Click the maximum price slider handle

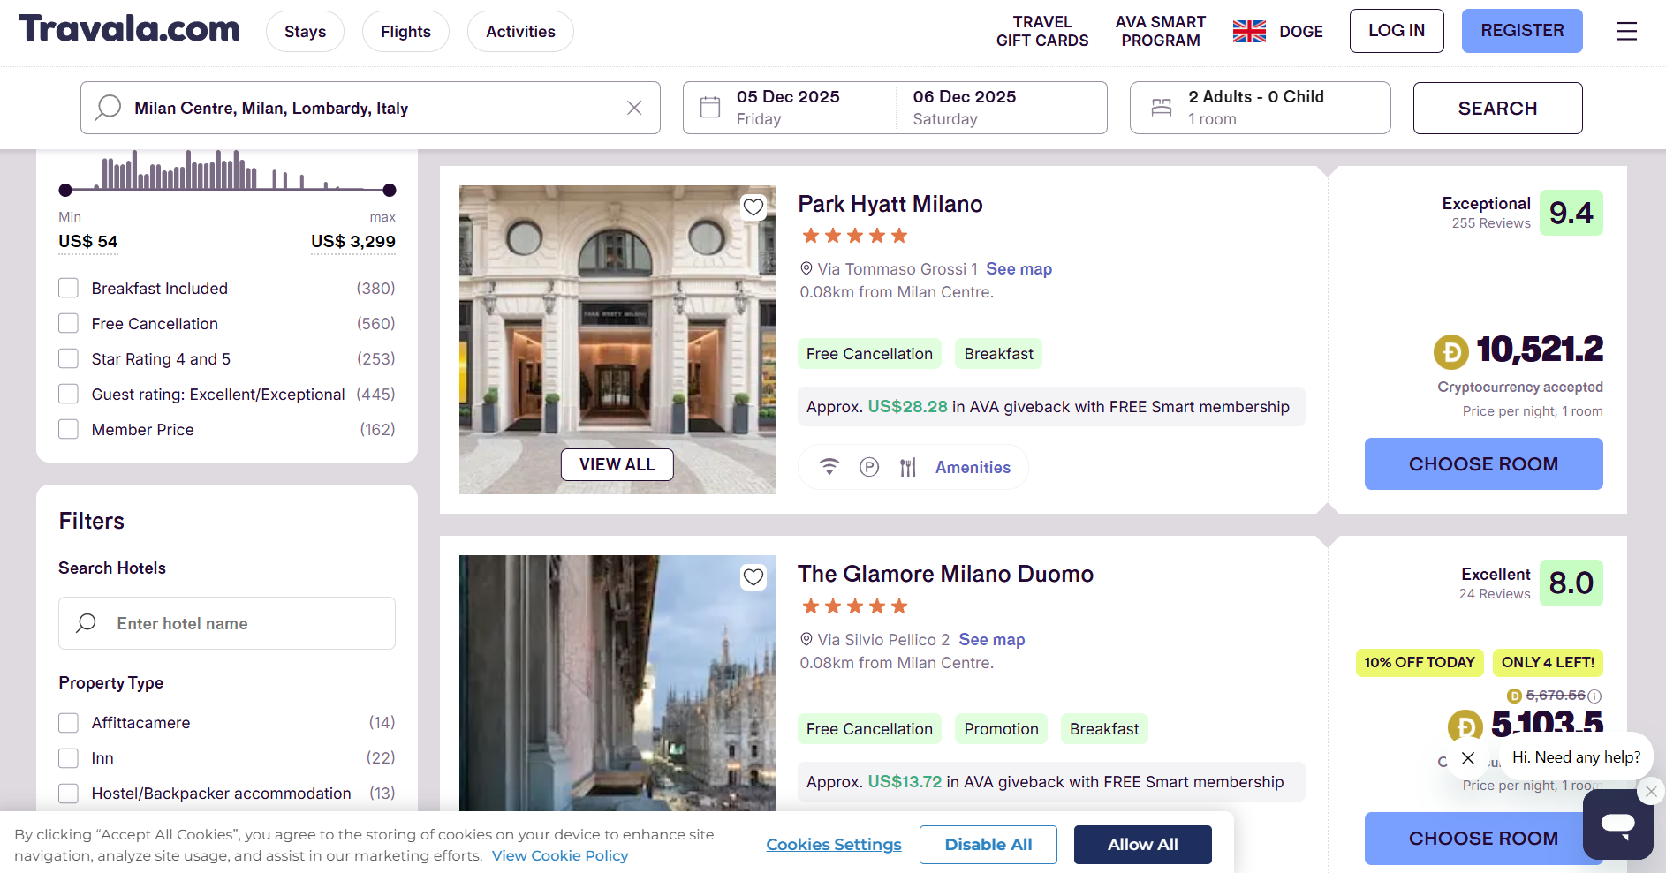(390, 190)
